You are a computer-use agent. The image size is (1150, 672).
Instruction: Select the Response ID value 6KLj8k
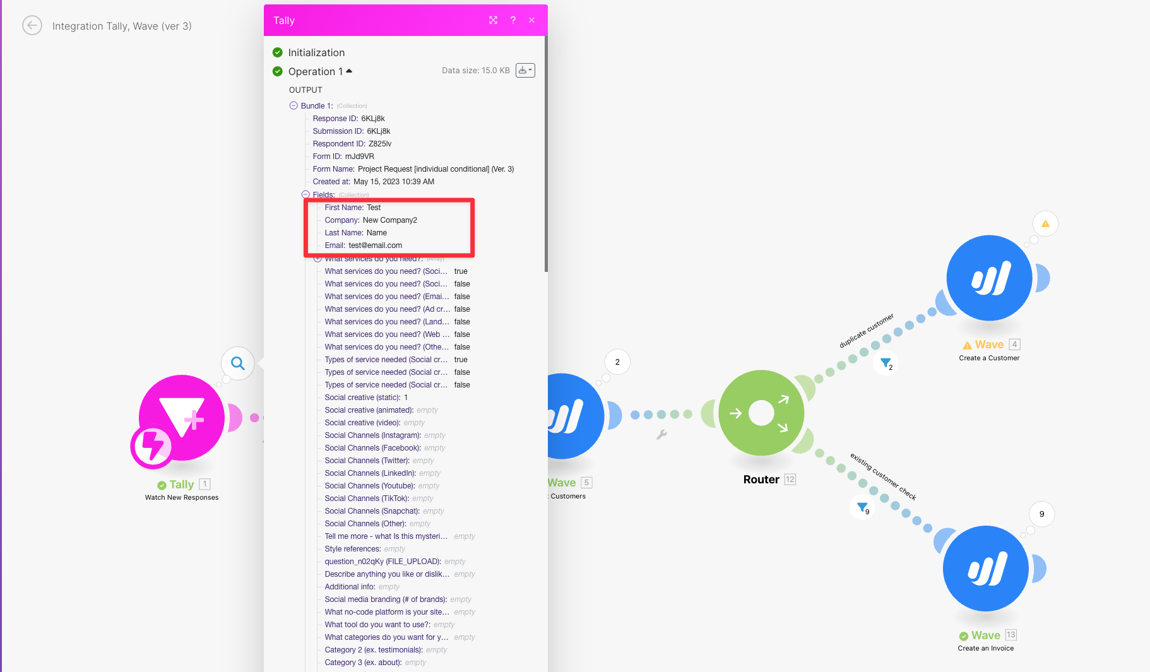pos(373,119)
